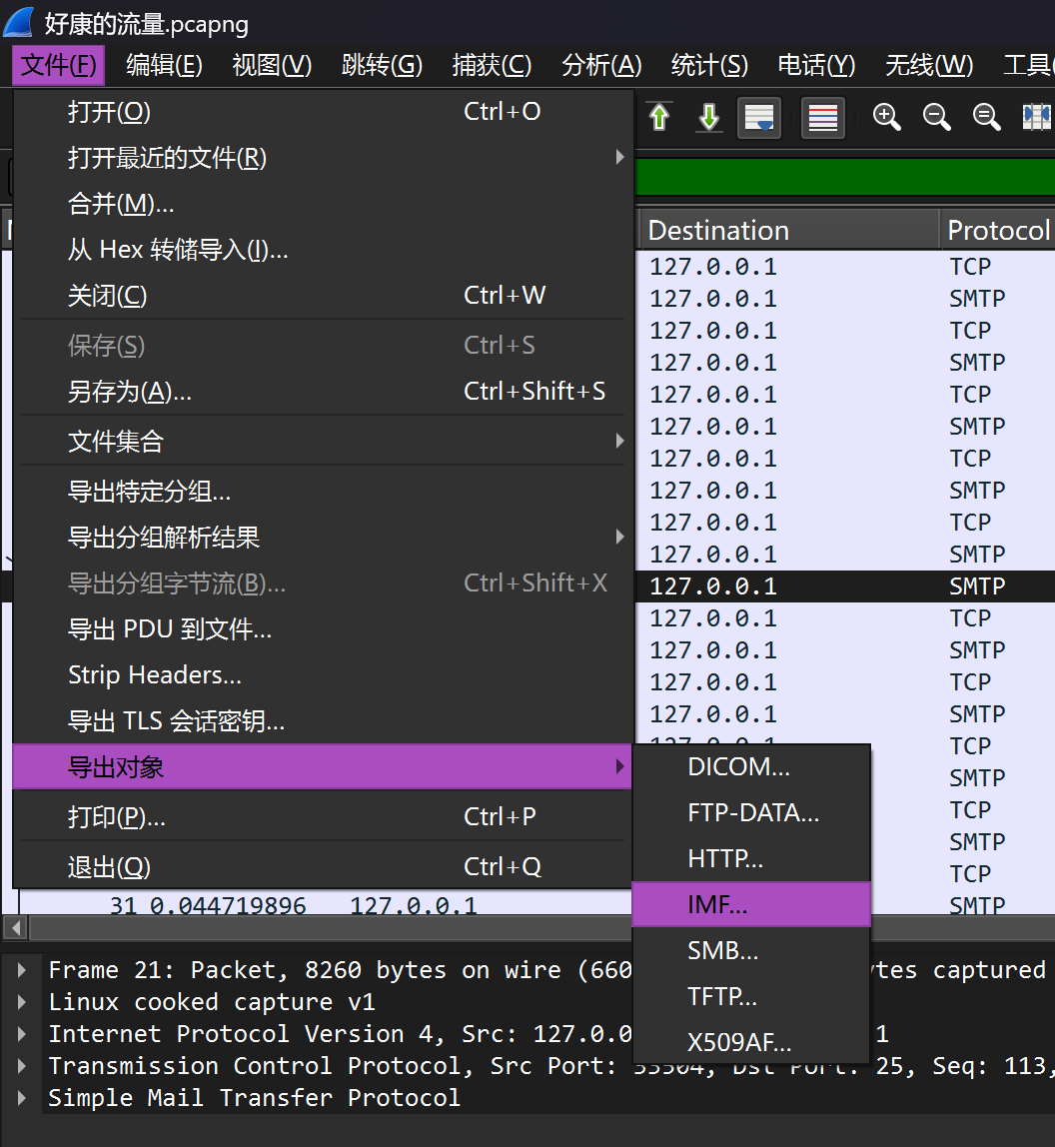Screen dimensions: 1055x1147
Task: Pick FTP-DATA... in export objects submenu
Action: point(751,813)
